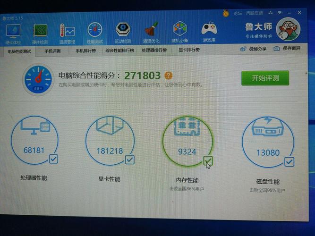The height and width of the screenshot is (236, 315).
Task: Click the graphics card circle showing 181218
Action: click(x=110, y=141)
